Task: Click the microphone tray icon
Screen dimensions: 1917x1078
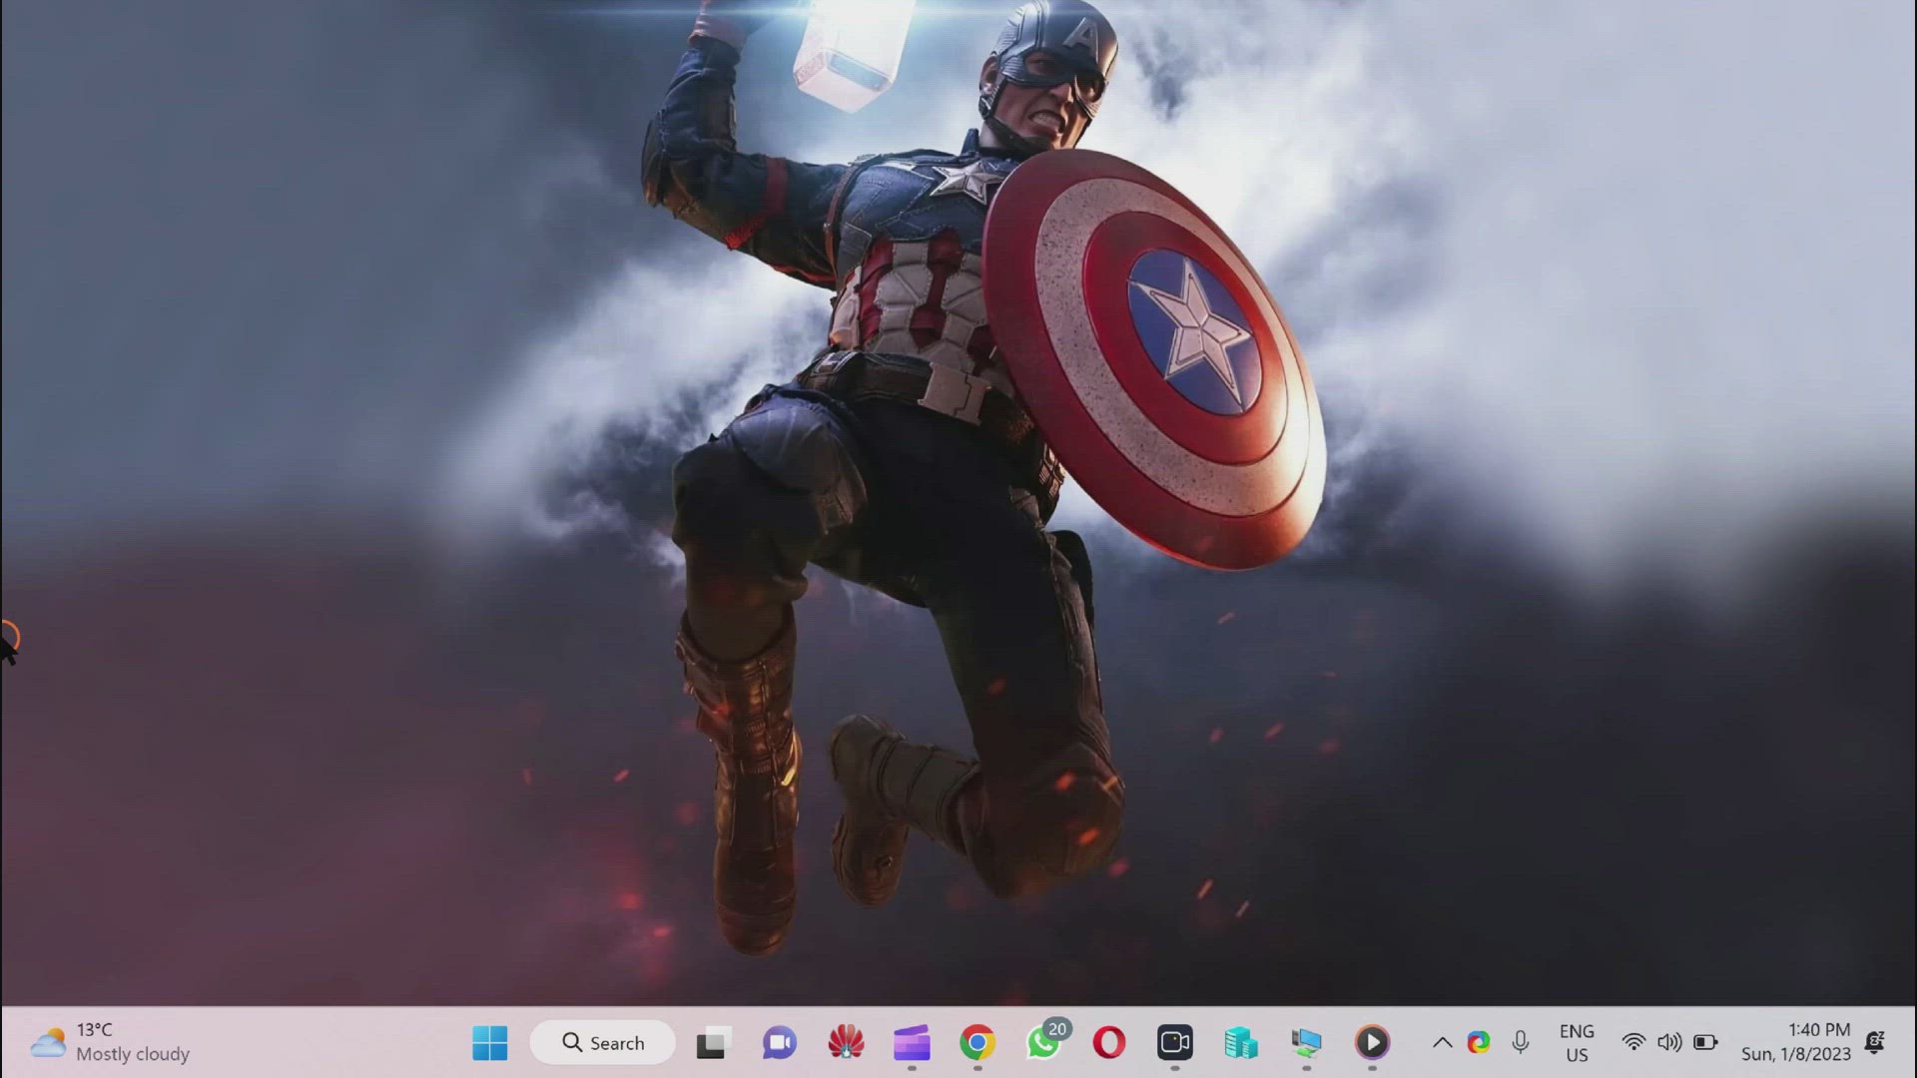Action: (x=1521, y=1043)
